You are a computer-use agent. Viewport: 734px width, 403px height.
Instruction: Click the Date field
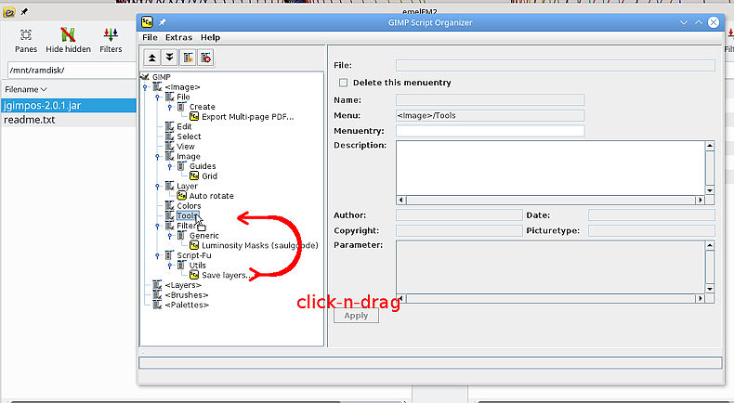click(651, 214)
